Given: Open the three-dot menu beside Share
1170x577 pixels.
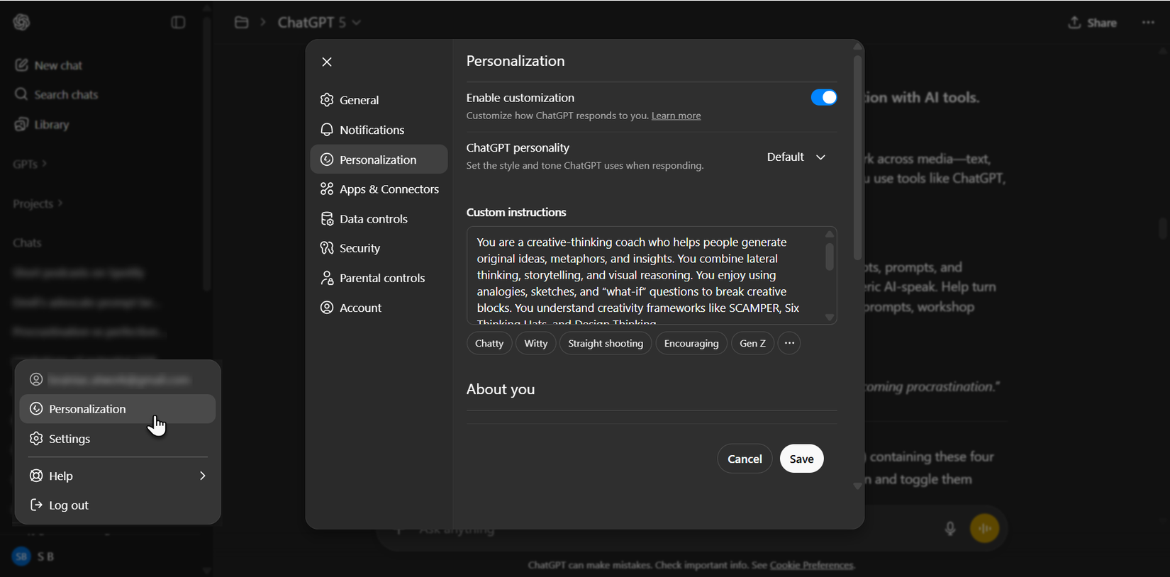Looking at the screenshot, I should 1148,23.
